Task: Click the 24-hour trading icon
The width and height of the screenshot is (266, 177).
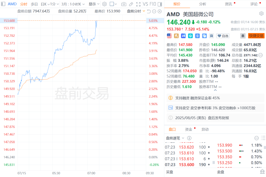Action: [183, 36]
